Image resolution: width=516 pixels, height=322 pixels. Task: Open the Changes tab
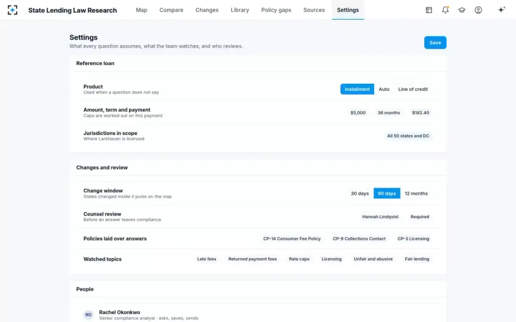coord(207,10)
